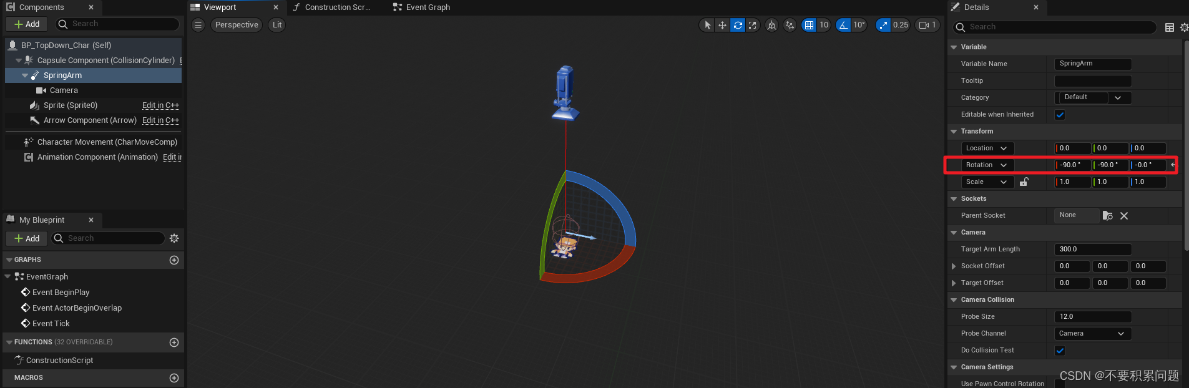Image resolution: width=1189 pixels, height=388 pixels.
Task: Close the Viewport tab
Action: (276, 7)
